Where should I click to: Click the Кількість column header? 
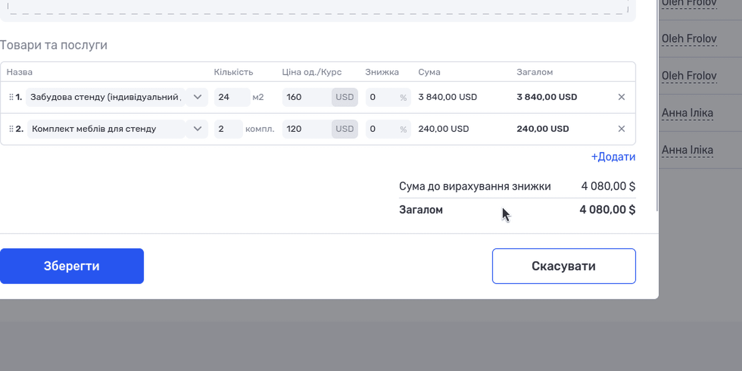tap(233, 72)
